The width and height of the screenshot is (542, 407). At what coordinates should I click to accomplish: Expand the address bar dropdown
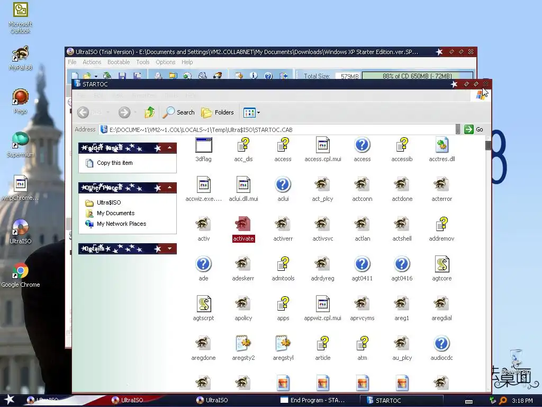[x=458, y=129]
